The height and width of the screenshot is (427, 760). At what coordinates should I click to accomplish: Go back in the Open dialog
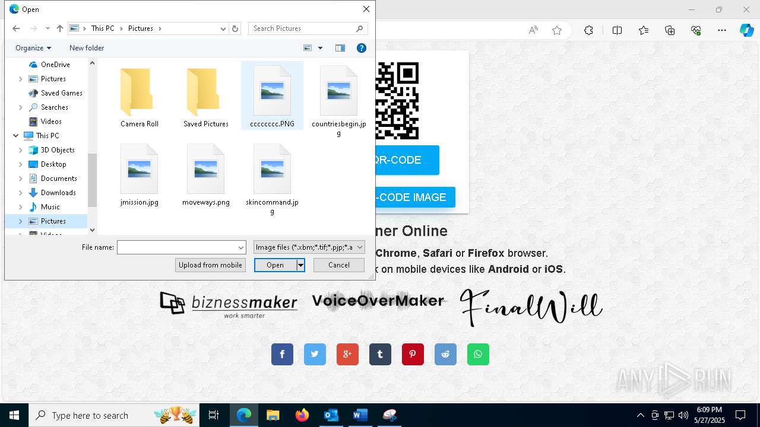click(16, 28)
